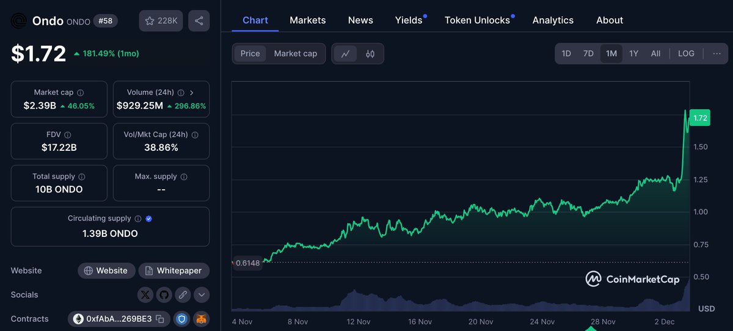Show Volume (24h) info icon
733x331 pixels.
point(180,93)
